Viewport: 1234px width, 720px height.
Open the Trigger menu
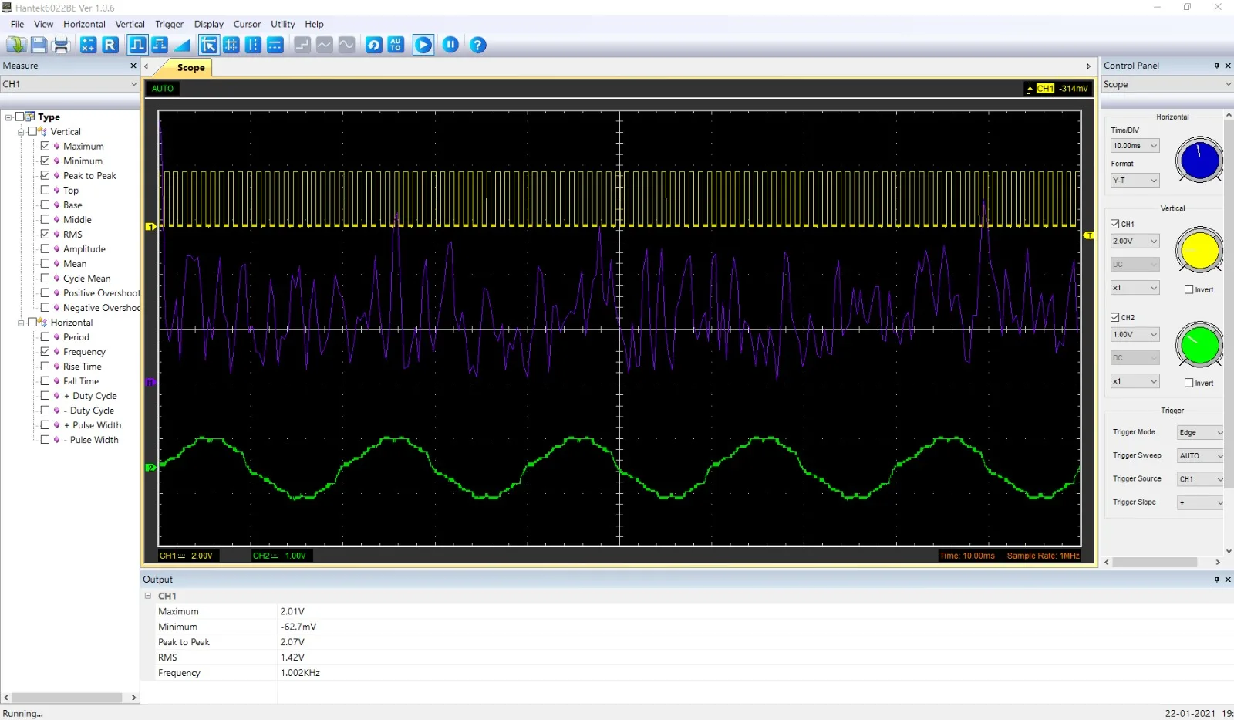click(169, 24)
